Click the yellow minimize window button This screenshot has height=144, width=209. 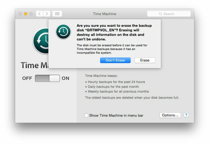click(26, 14)
